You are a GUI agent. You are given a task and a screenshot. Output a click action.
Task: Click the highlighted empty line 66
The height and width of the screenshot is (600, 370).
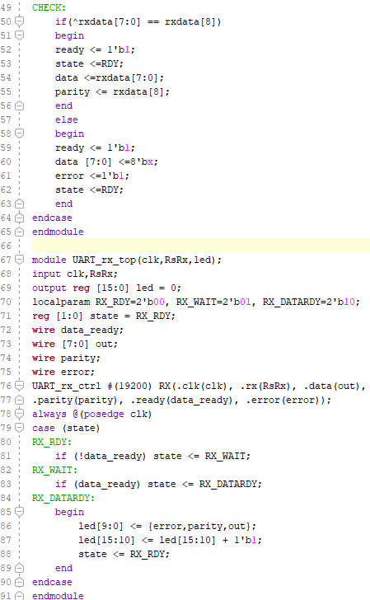click(x=201, y=246)
